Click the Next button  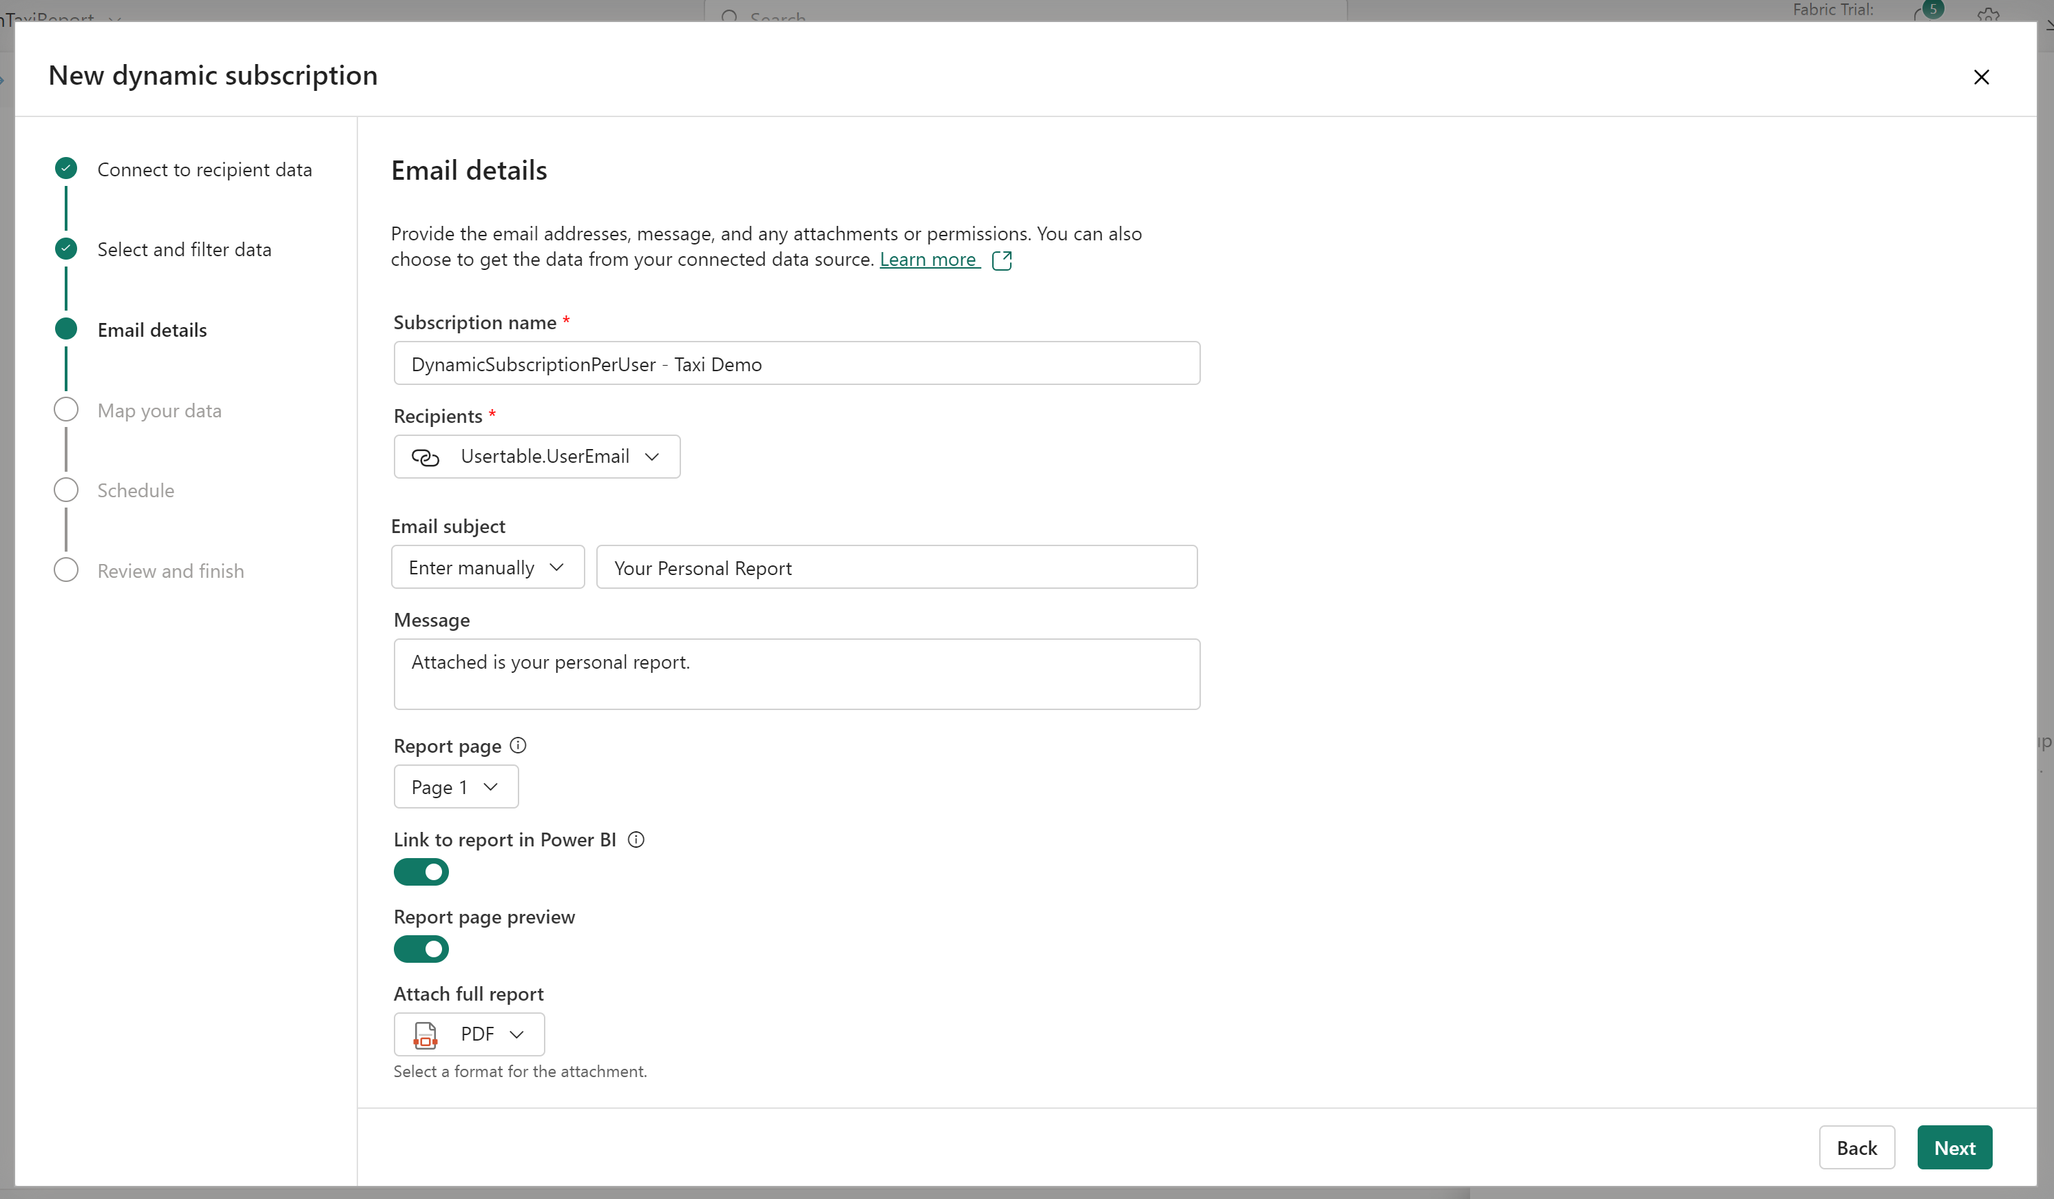pos(1955,1147)
